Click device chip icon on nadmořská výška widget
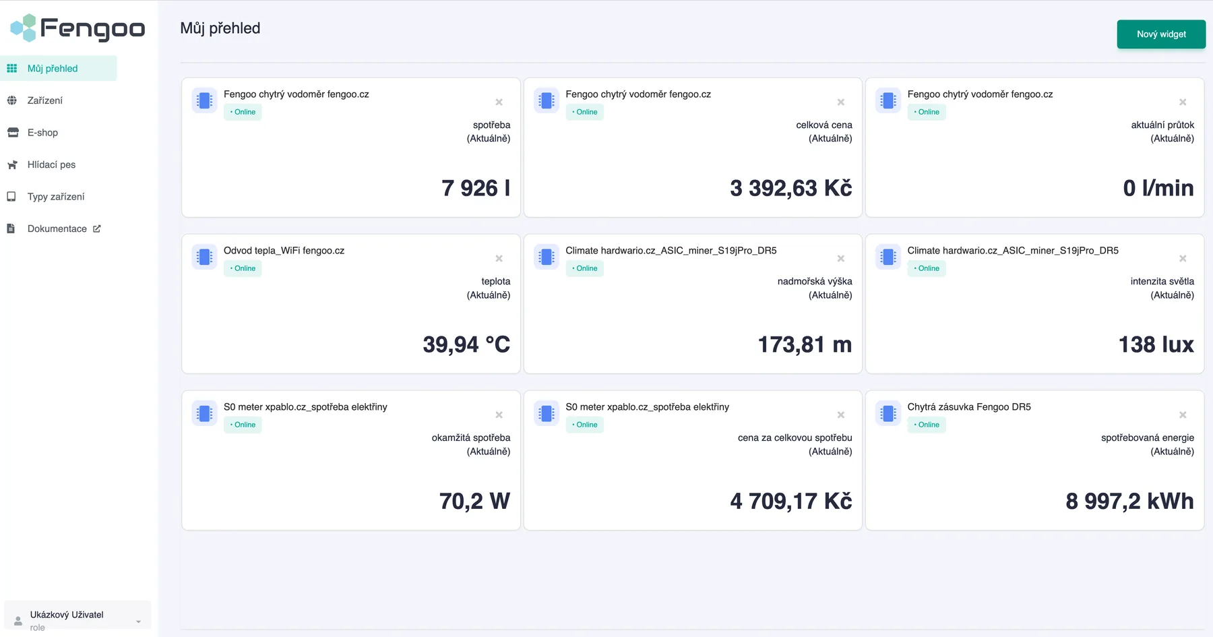Image resolution: width=1213 pixels, height=637 pixels. 547,257
